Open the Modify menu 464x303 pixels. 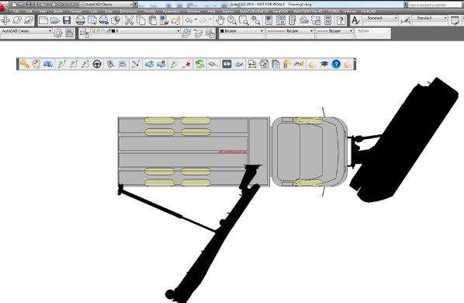(x=150, y=11)
